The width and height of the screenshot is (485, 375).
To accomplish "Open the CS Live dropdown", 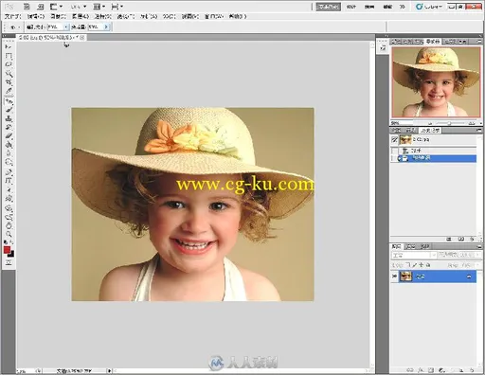I will pyautogui.click(x=430, y=7).
